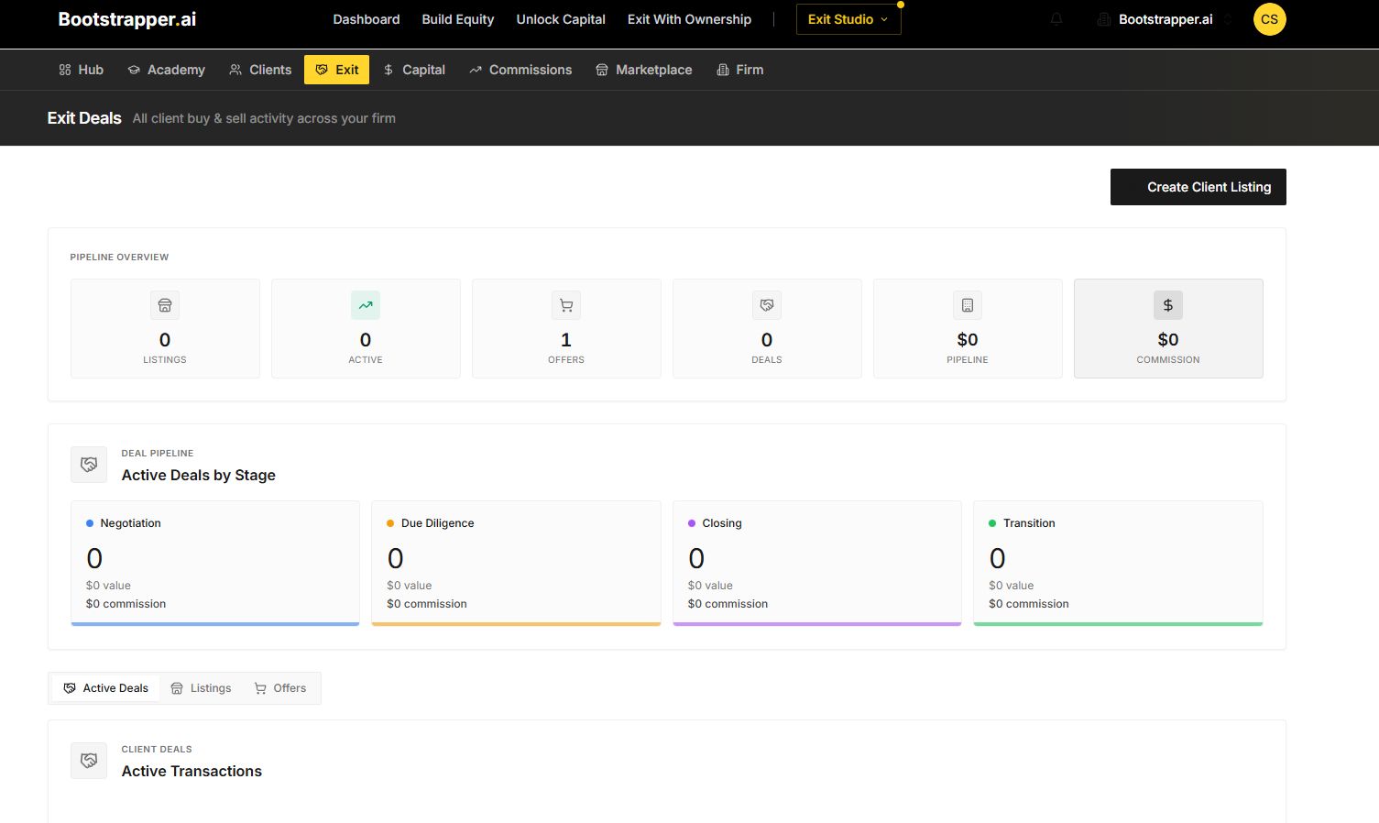This screenshot has height=823, width=1379.
Task: Open the Bootstrapper.ai organization switcher
Action: coord(1165,19)
